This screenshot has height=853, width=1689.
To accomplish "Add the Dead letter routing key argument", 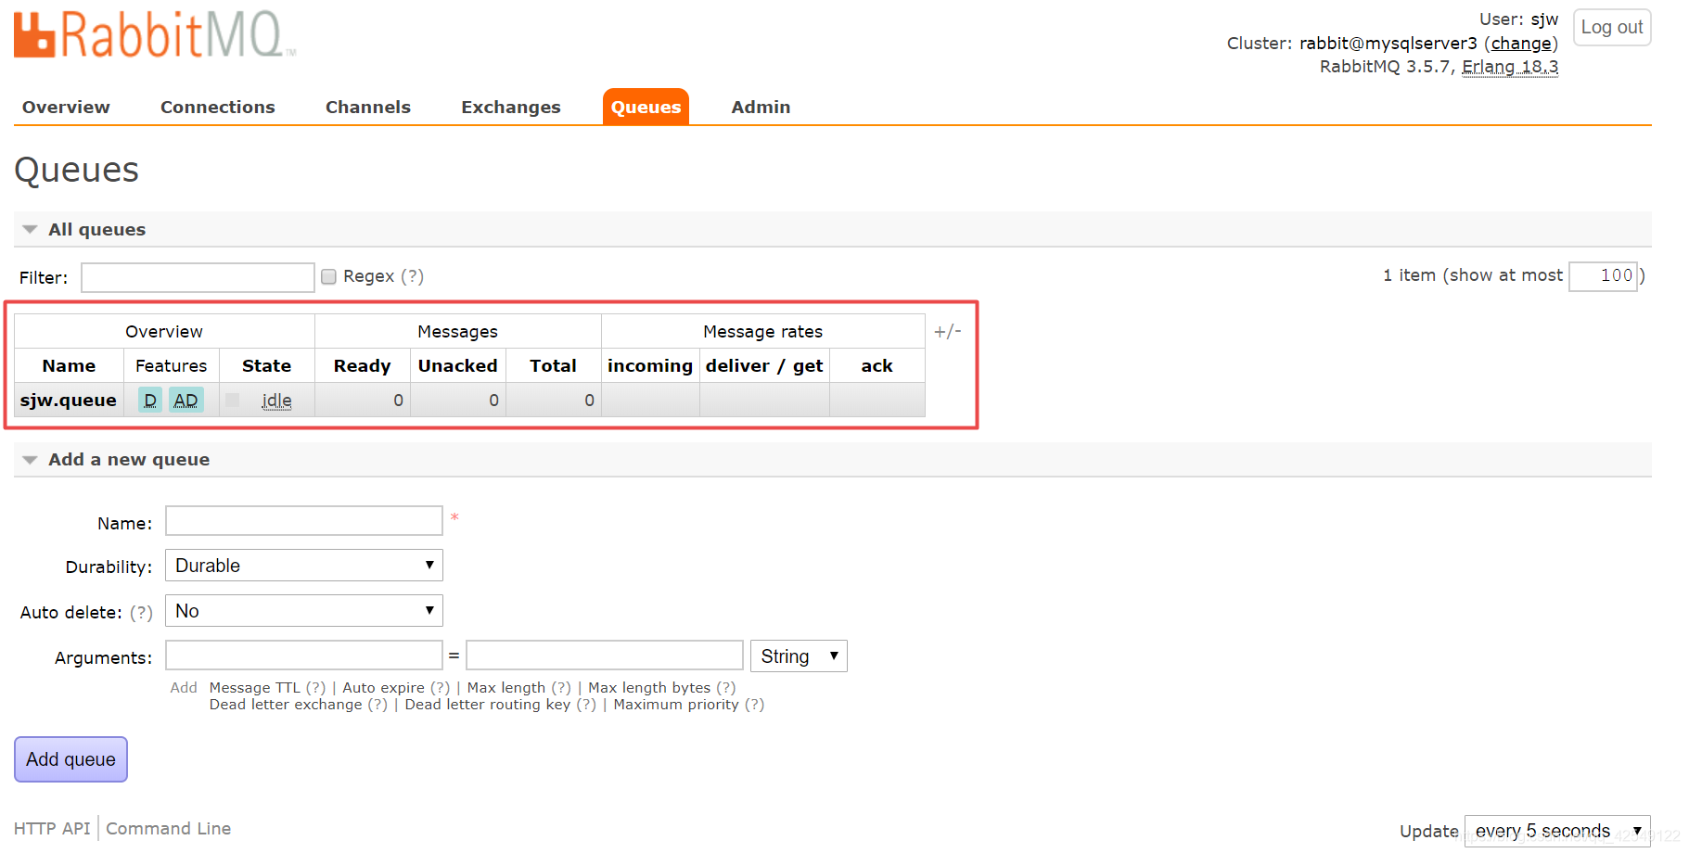I will tap(488, 705).
